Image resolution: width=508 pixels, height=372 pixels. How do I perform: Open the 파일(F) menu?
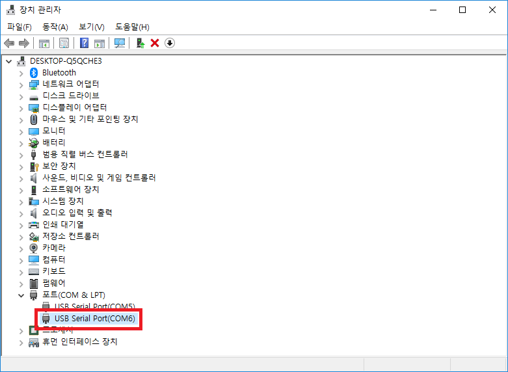[x=19, y=27]
